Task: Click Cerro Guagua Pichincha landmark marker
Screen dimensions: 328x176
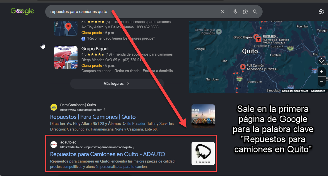Action: pos(219,32)
